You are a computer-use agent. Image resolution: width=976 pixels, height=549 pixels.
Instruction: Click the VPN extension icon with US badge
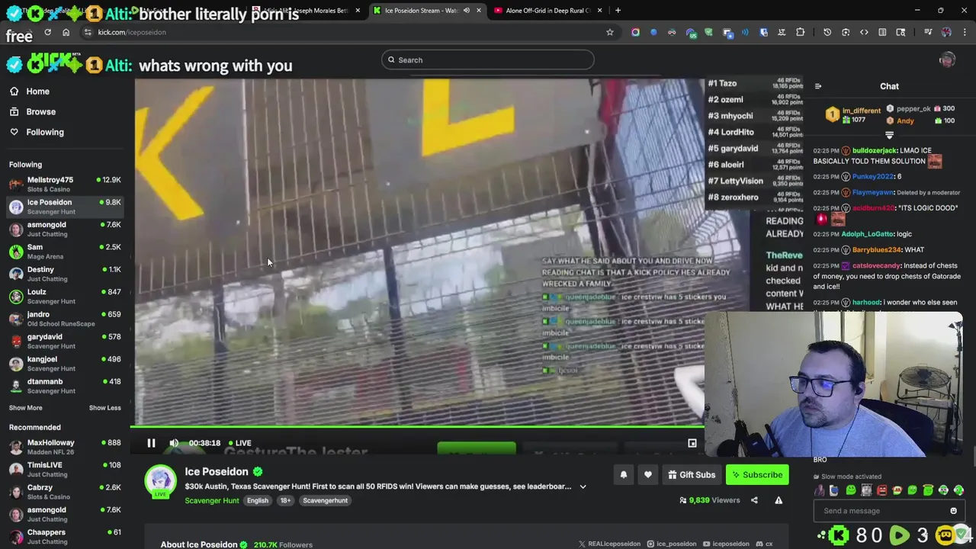690,32
